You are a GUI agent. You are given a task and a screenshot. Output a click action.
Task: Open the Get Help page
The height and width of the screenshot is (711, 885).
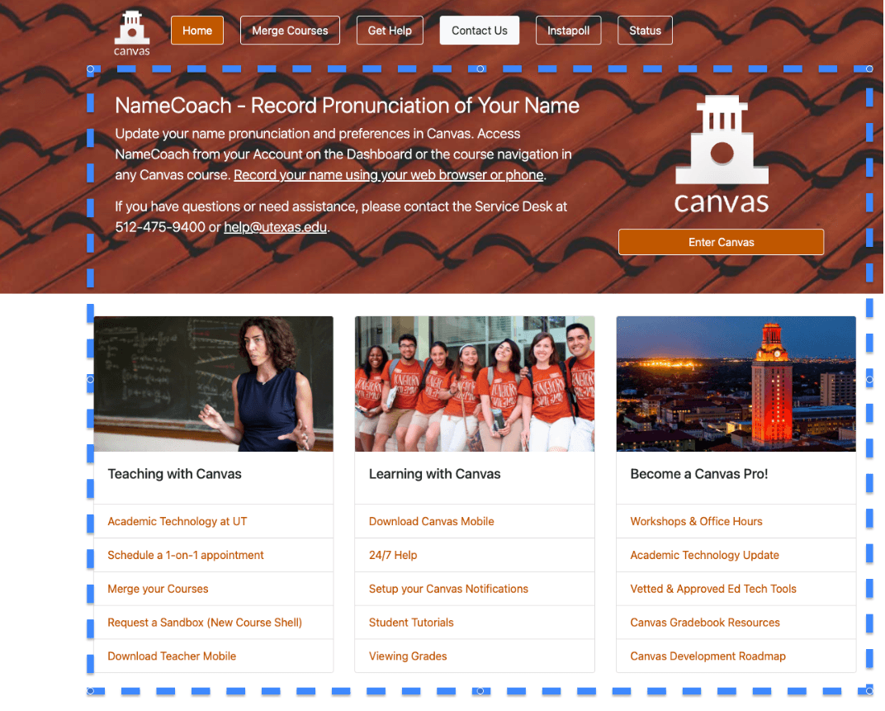pos(390,31)
